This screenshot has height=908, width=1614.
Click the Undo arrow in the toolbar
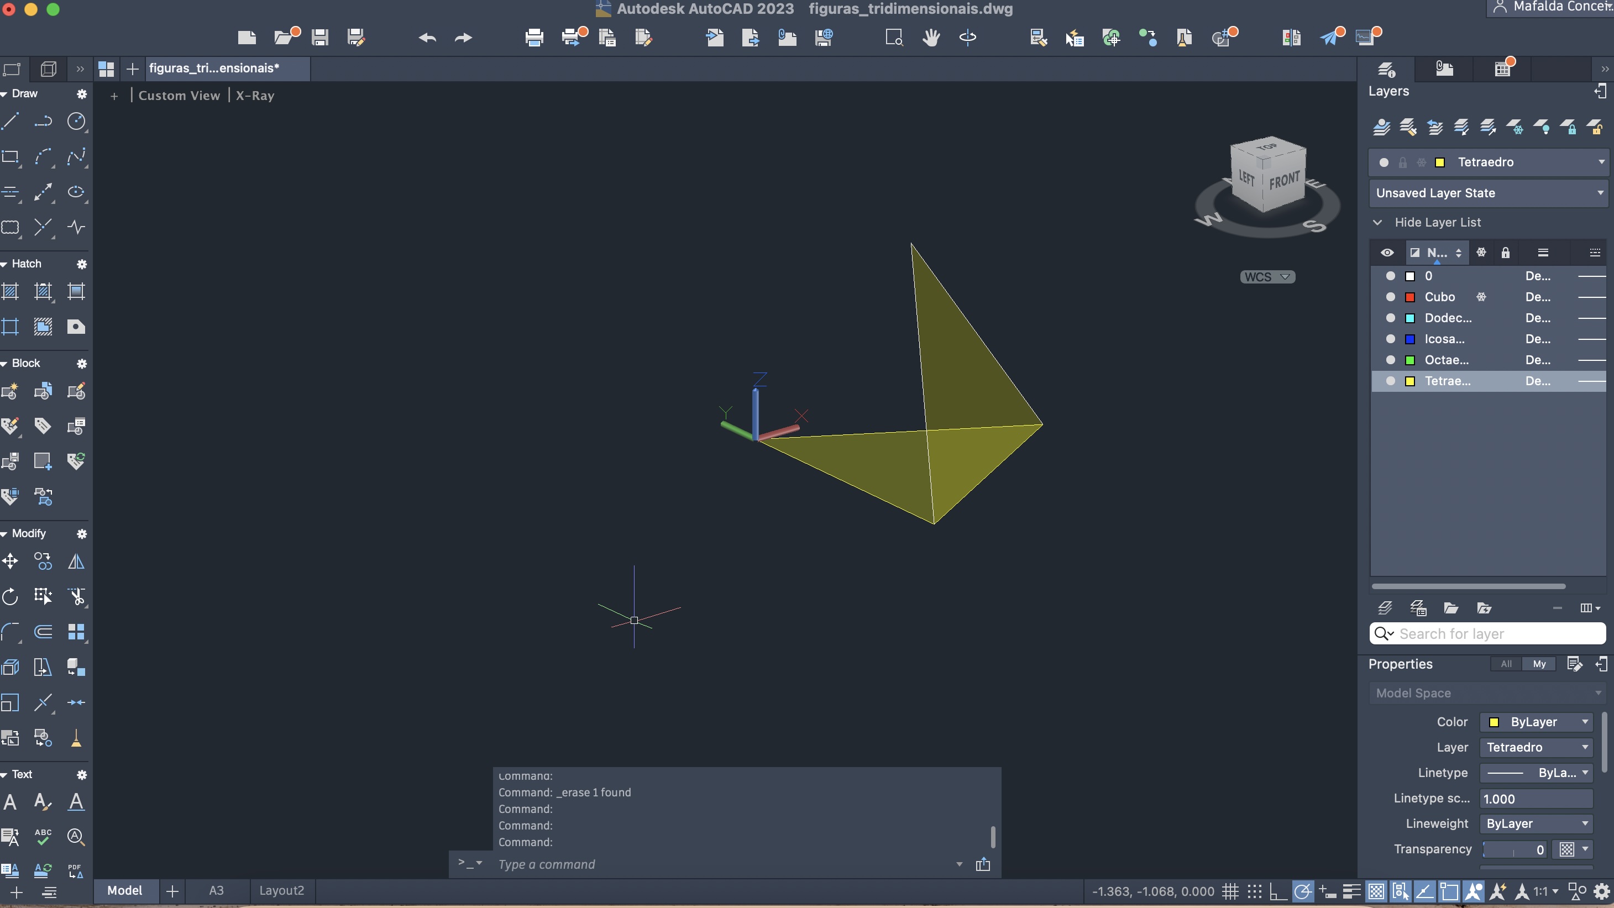point(427,38)
